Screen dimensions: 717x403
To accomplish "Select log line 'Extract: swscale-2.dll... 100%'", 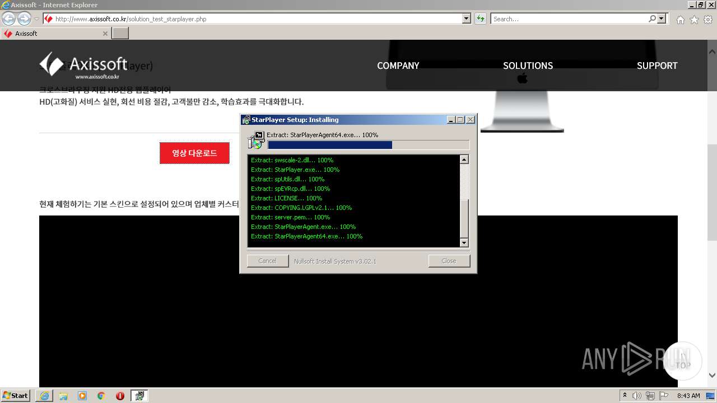I will coord(292,160).
